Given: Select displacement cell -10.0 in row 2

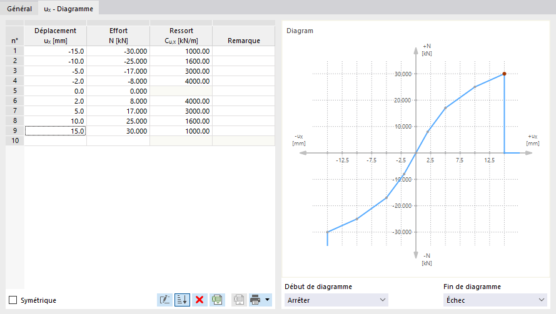Looking at the screenshot, I should 55,61.
